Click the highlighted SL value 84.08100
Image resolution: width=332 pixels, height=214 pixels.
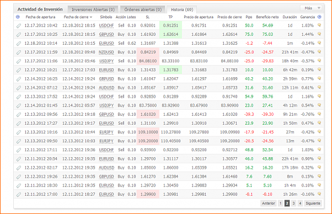[x=148, y=61]
